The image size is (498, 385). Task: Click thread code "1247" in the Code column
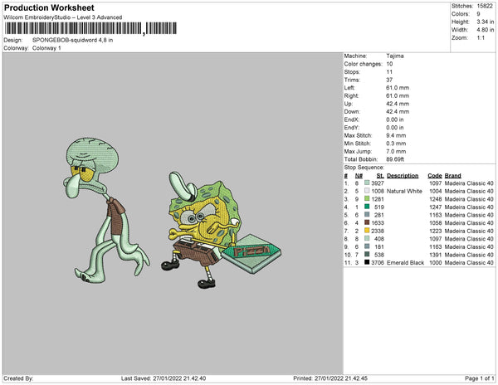pos(436,207)
